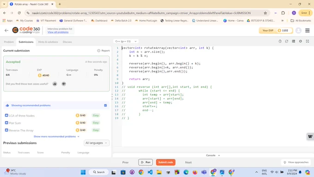Open the Hints & solutions tab
The image size is (314, 177).
[48, 42]
